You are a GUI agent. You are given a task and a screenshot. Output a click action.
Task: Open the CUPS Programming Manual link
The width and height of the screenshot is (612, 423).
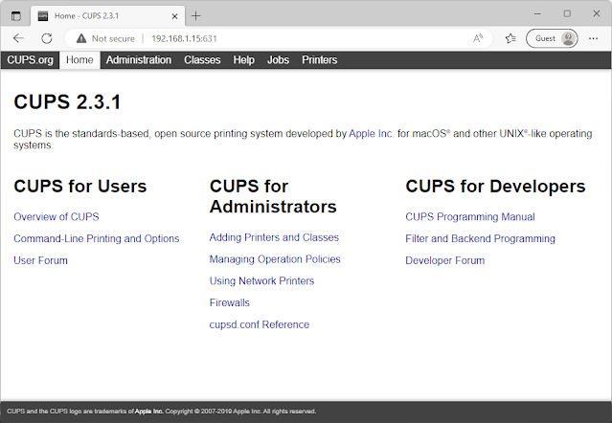[x=470, y=216]
